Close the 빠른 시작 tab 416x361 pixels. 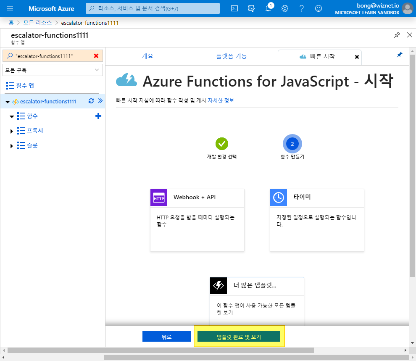(357, 57)
